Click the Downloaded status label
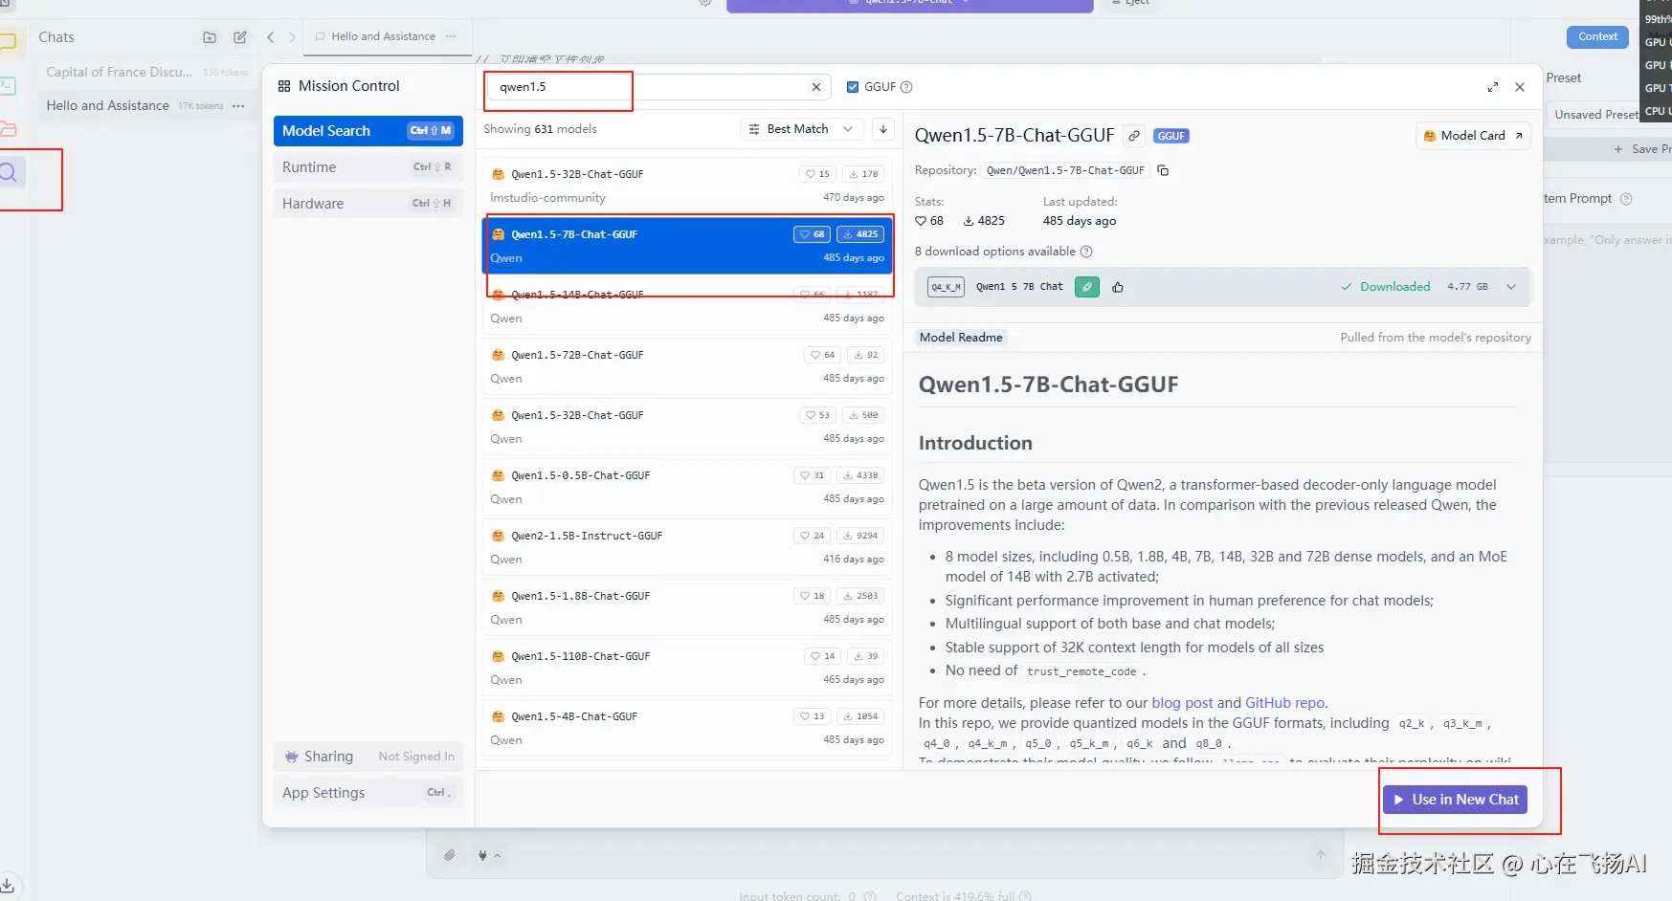The width and height of the screenshot is (1672, 901). 1386,287
